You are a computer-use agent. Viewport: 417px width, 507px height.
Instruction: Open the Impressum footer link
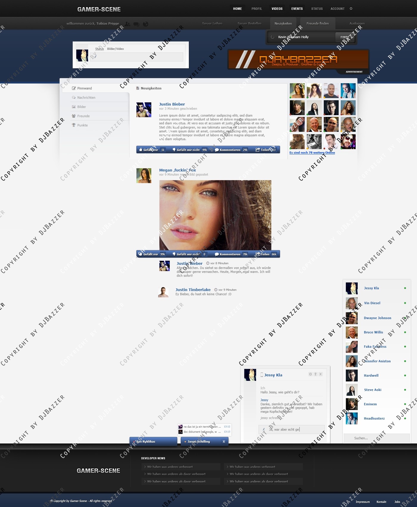click(x=362, y=502)
